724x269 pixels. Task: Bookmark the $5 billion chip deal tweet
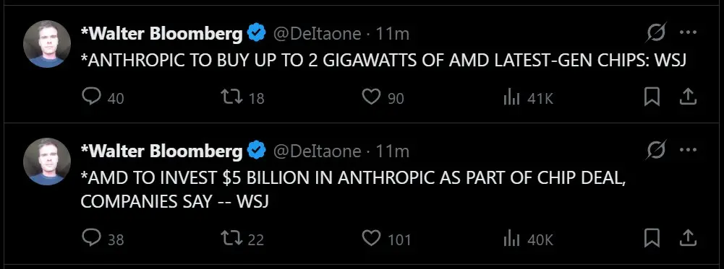(652, 238)
